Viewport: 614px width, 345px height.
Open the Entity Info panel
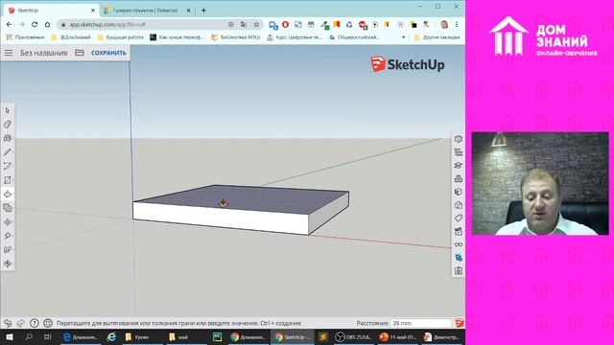point(459,139)
